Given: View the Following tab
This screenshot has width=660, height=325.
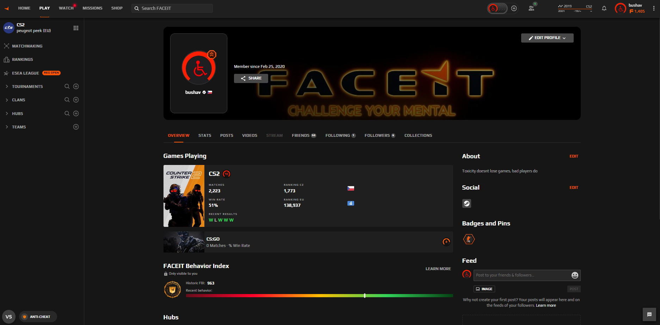Looking at the screenshot, I should coord(340,135).
